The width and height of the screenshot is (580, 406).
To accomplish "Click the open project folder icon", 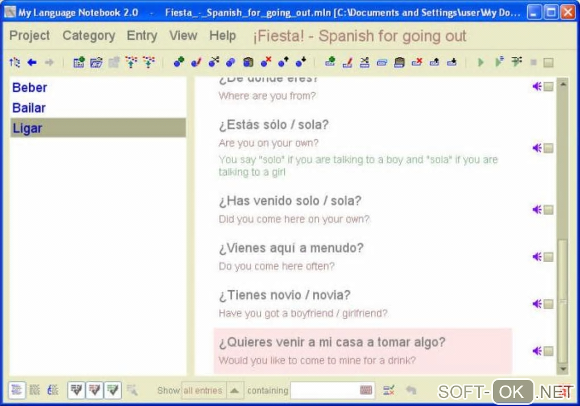I will 97,62.
